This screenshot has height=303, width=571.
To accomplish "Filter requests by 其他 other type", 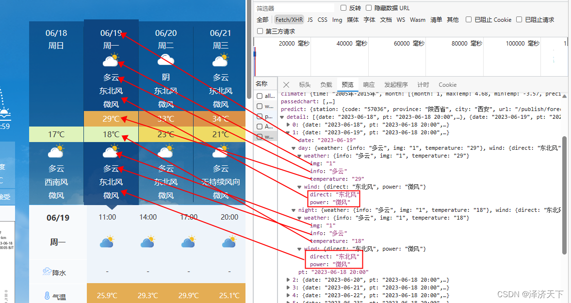I will click(453, 20).
